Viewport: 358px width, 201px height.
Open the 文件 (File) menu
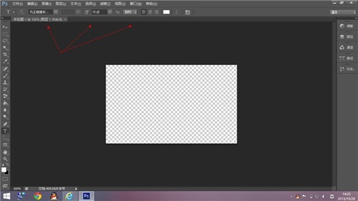pos(17,3)
